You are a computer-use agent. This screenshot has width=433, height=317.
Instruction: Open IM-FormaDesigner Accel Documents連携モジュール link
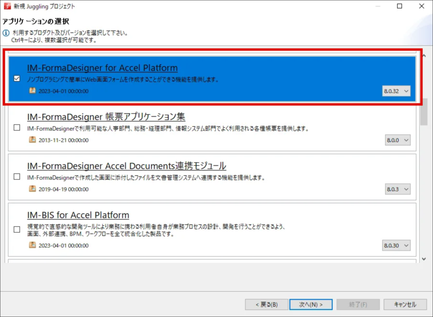[127, 165]
